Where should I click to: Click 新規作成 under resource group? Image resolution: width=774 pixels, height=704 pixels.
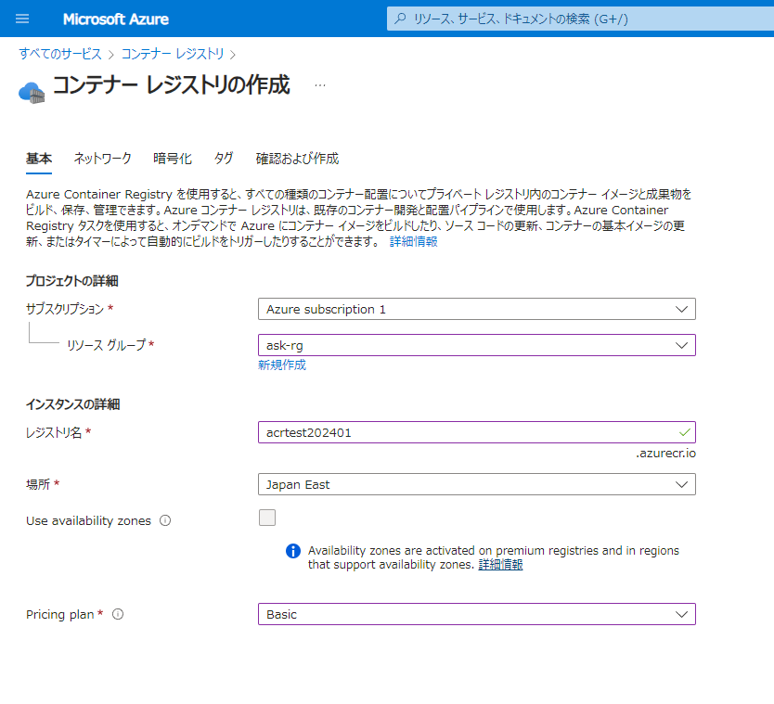[282, 365]
